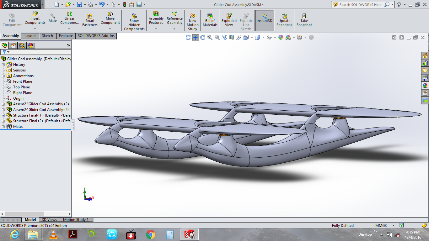
Task: Expand the Structure Final<1> component node
Action: pyautogui.click(x=3, y=115)
